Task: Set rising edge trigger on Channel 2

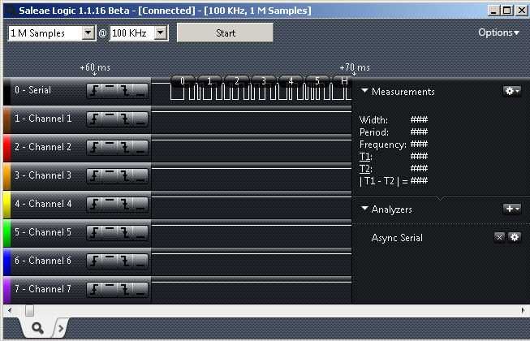Action: 95,147
